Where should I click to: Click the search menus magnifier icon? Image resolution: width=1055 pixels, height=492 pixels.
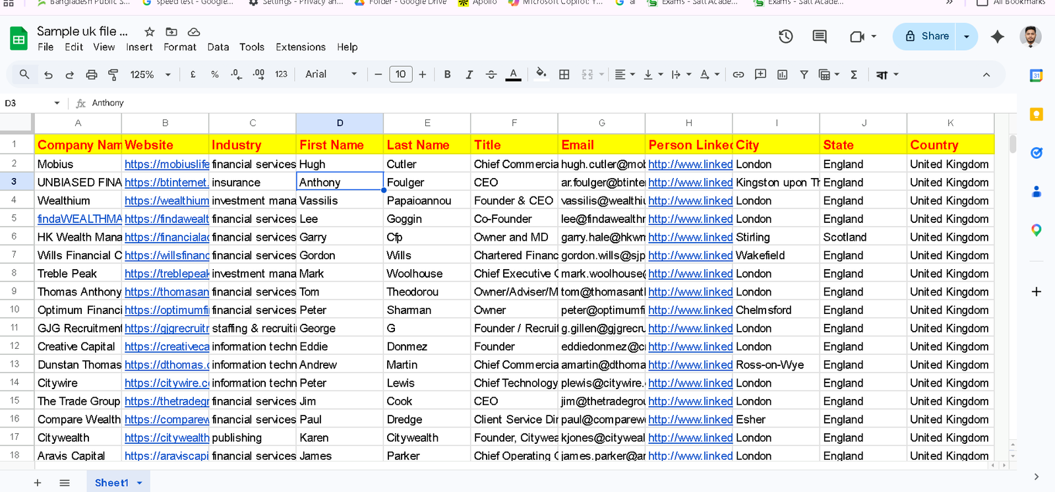(x=24, y=75)
